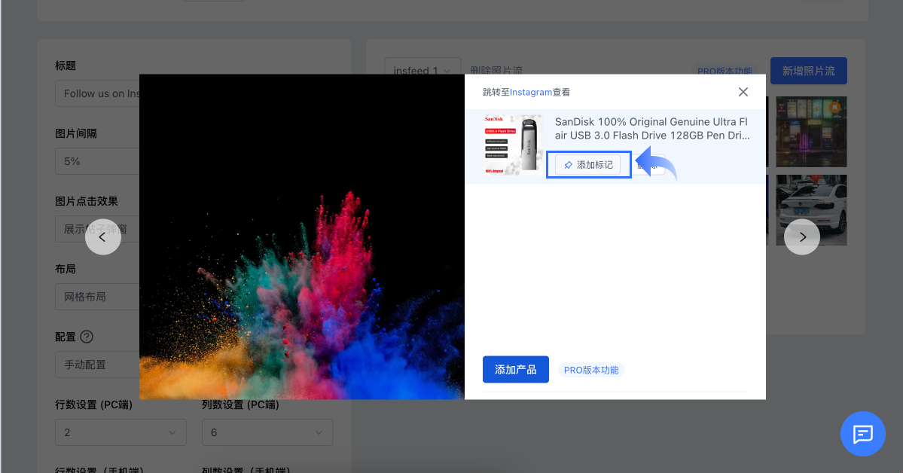Expand the 列数设置 (PC端) dropdown

[x=267, y=432]
